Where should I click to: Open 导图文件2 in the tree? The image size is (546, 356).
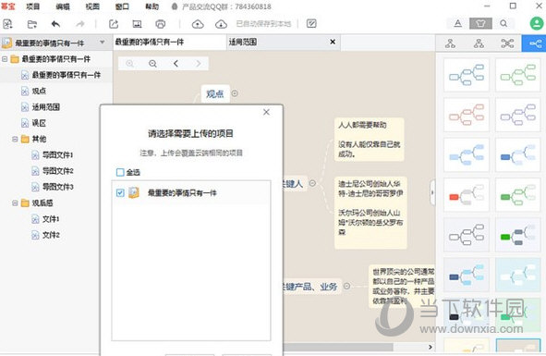(x=58, y=171)
